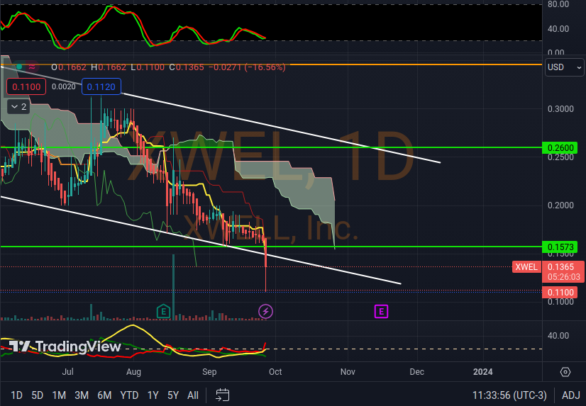
Task: Switch to 3M time range
Action: click(82, 395)
